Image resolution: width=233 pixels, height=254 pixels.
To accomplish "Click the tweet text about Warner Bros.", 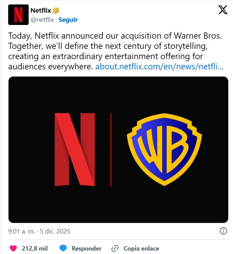I will point(113,46).
